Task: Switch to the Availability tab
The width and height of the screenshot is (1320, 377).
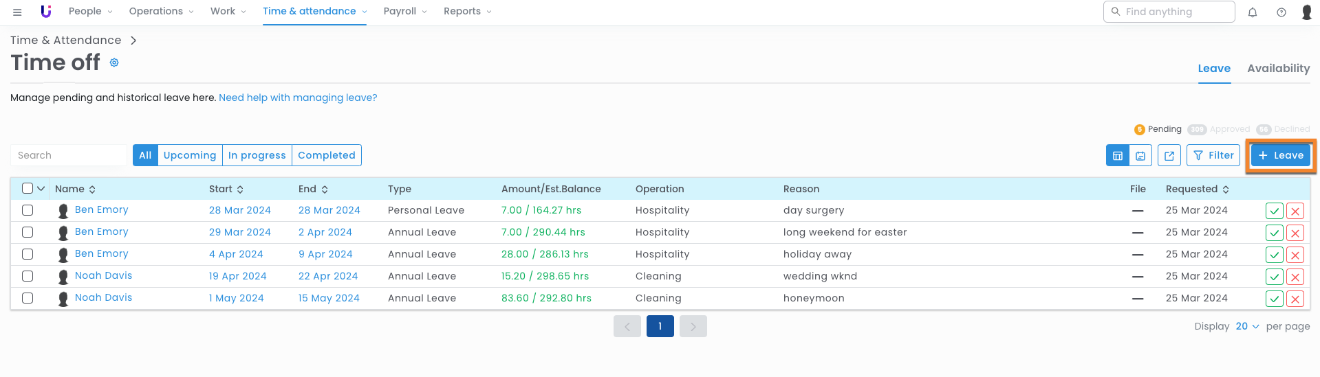Action: pyautogui.click(x=1278, y=69)
